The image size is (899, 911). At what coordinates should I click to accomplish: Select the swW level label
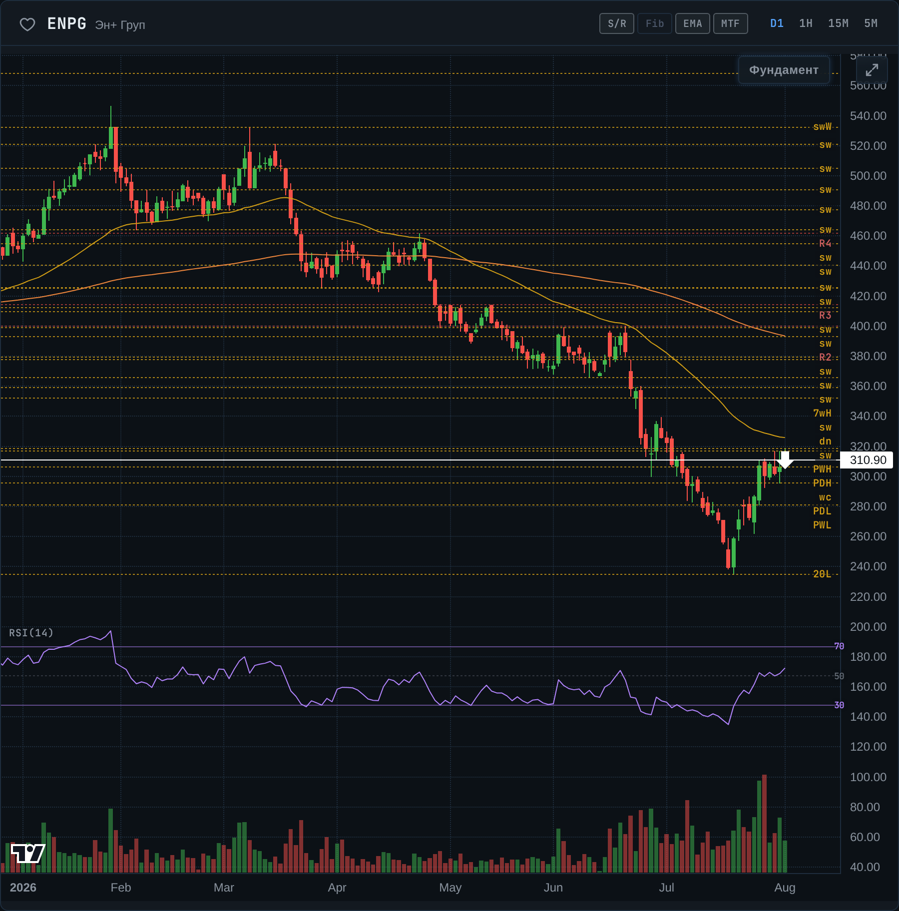point(822,127)
